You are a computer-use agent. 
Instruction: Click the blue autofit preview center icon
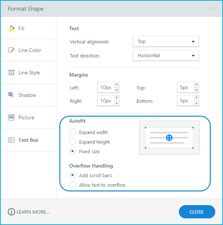point(169,138)
